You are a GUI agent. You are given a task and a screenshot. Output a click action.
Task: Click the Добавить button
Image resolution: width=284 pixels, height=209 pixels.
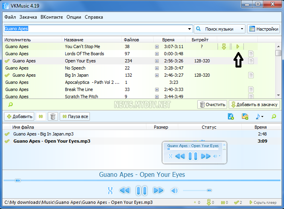(19, 116)
